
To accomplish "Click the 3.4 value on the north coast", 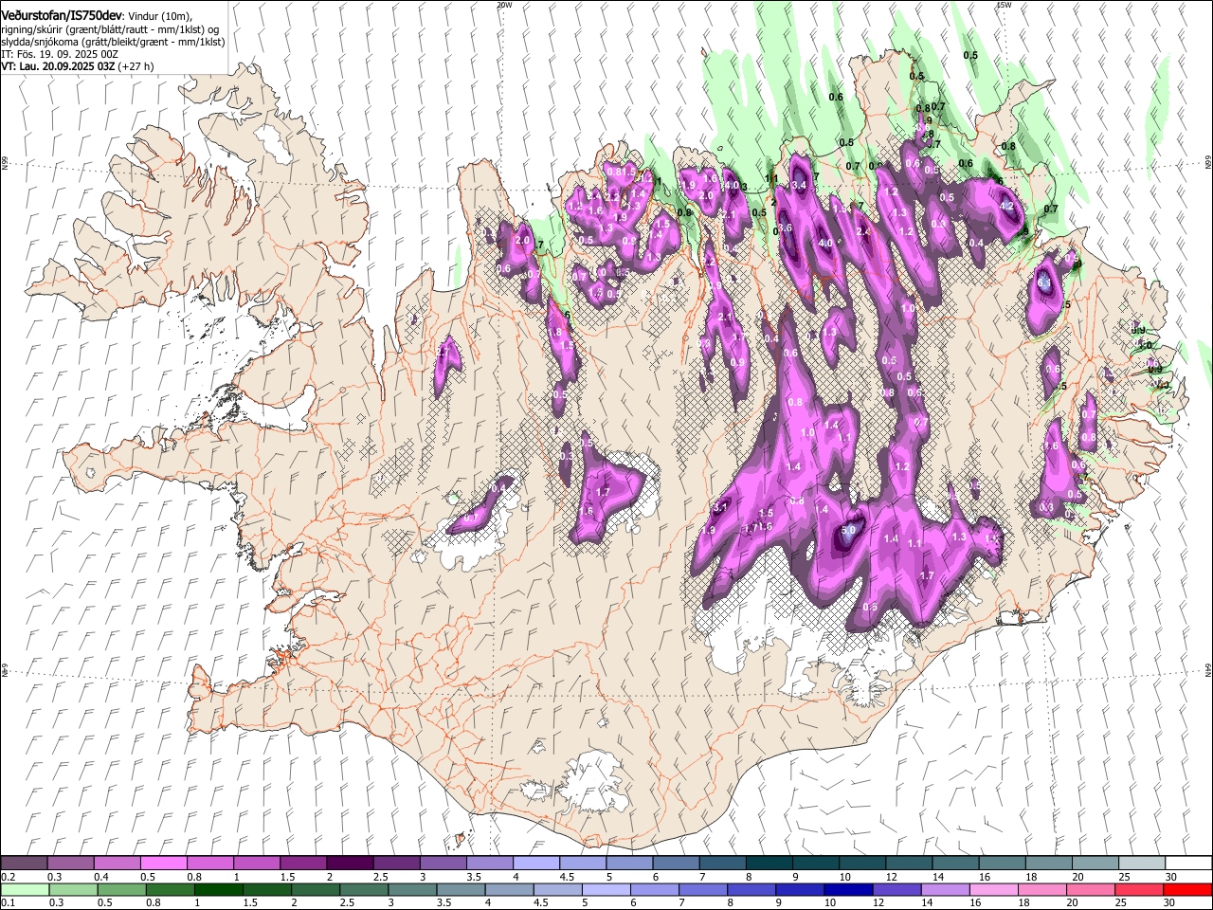I will 799,185.
